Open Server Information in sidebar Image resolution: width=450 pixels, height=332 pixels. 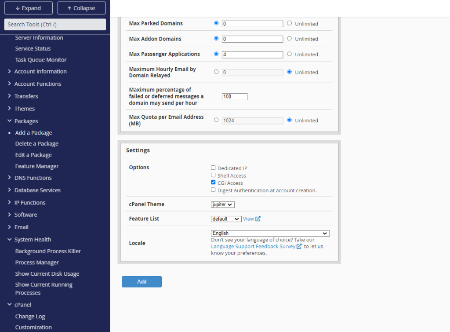(39, 38)
